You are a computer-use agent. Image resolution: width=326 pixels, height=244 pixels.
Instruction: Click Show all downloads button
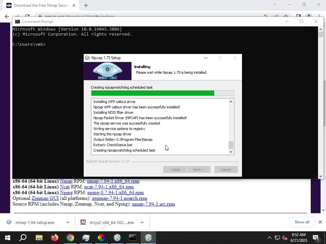[x=302, y=222]
